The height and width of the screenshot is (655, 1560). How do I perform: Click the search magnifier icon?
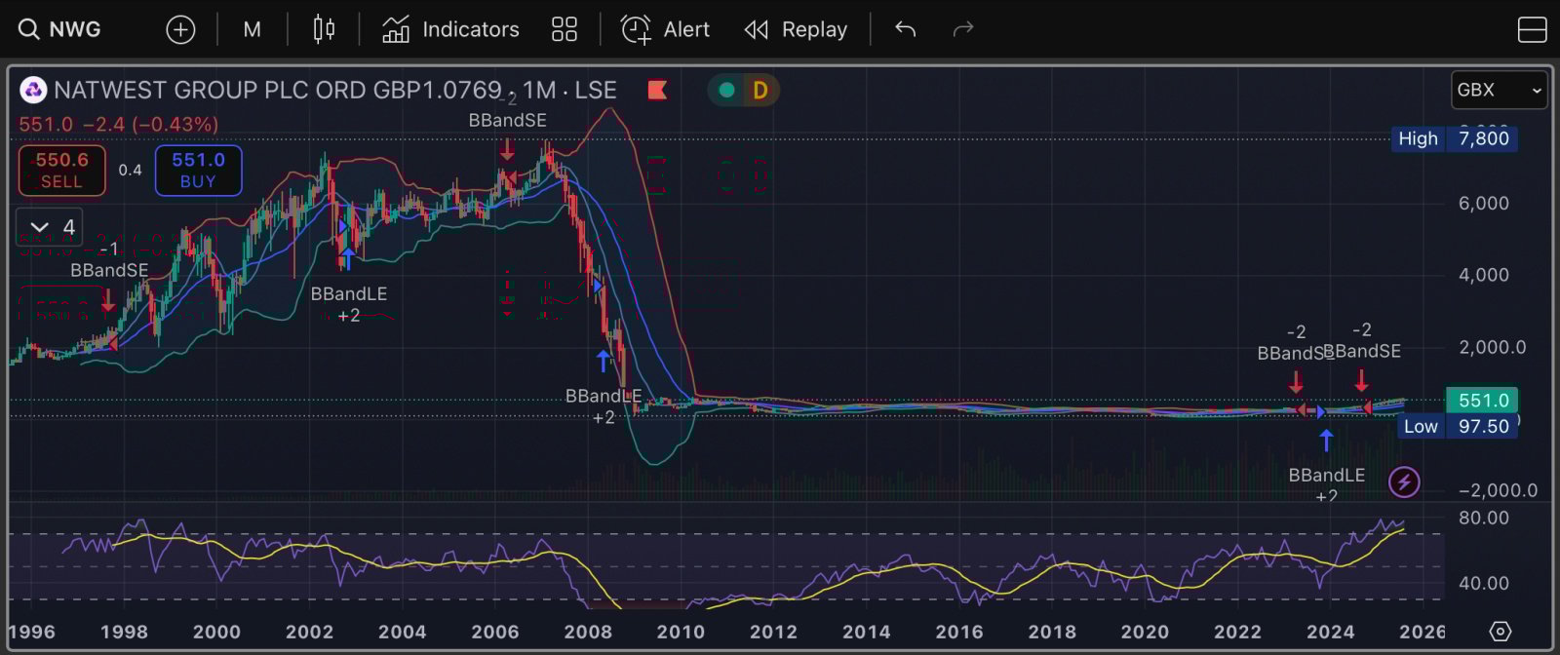[28, 29]
